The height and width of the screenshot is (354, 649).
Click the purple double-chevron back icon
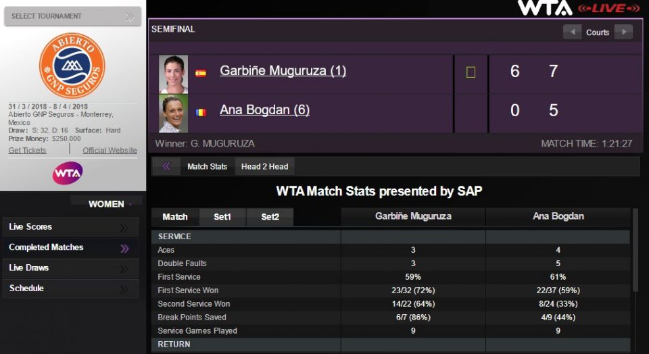pyautogui.click(x=166, y=166)
